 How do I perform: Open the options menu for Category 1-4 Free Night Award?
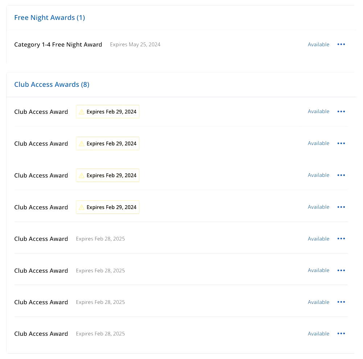click(x=341, y=44)
